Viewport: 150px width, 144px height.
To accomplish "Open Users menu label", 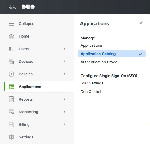I will [24, 49].
